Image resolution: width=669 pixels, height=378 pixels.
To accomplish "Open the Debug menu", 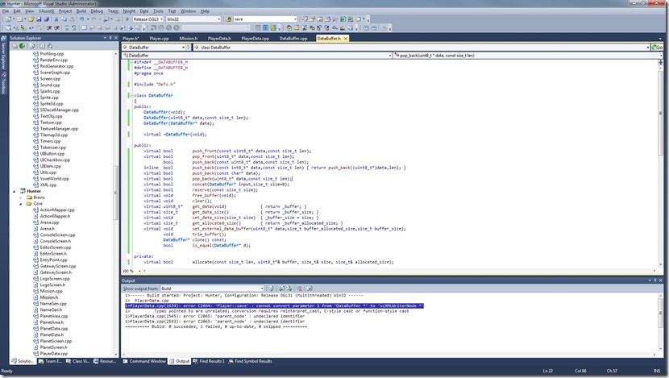I will 97,11.
